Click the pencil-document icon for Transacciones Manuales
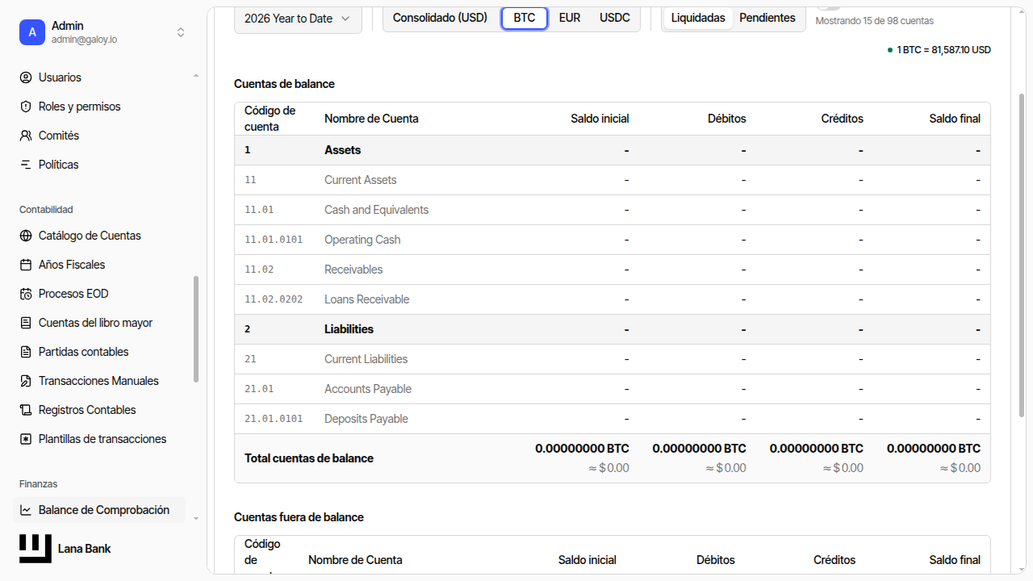The height and width of the screenshot is (581, 1033). click(x=26, y=381)
